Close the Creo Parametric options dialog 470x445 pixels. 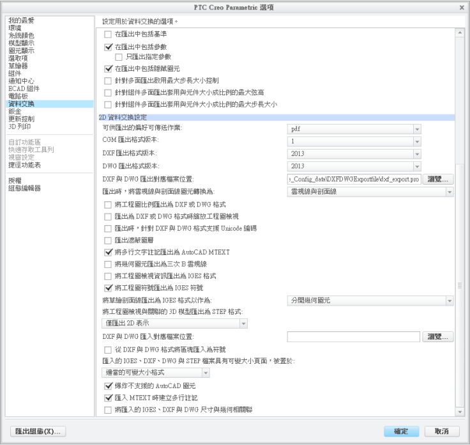point(461,6)
